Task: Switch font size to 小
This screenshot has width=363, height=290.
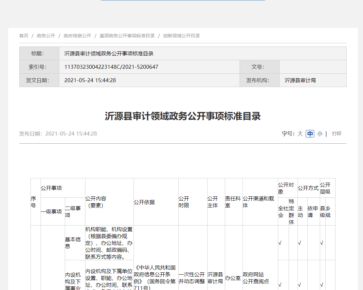Action: coord(319,134)
